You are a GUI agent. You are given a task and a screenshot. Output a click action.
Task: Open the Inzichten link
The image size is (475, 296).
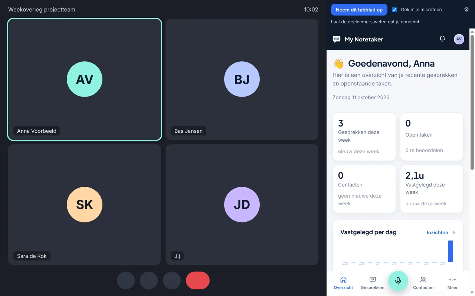tap(441, 232)
